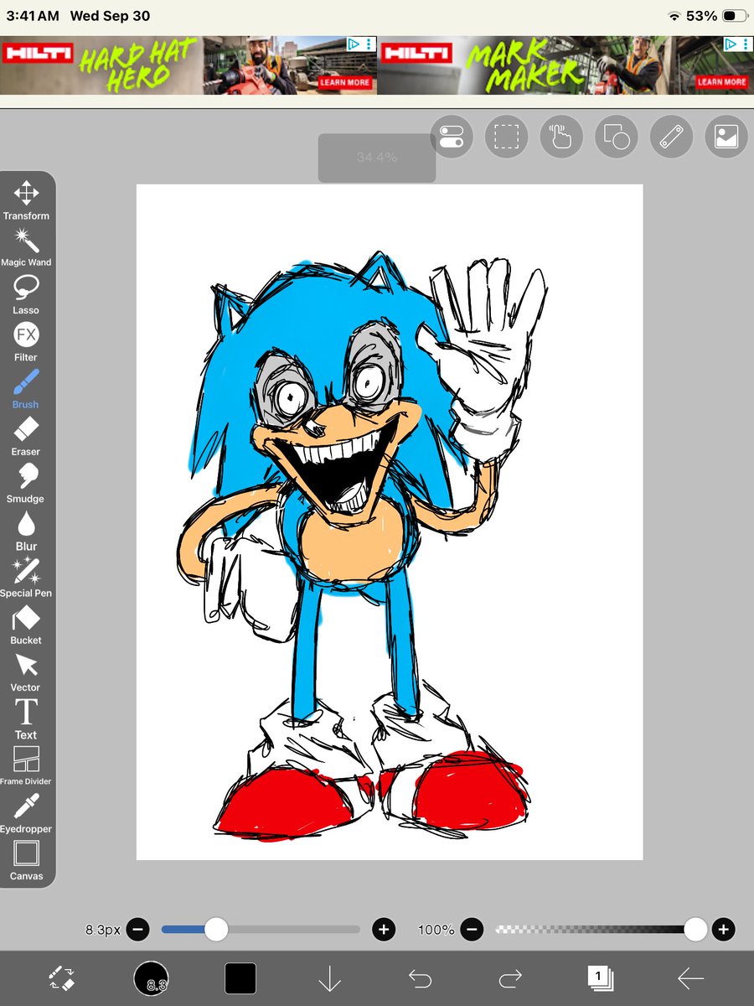
Task: Select the Vector tool
Action: (x=26, y=673)
